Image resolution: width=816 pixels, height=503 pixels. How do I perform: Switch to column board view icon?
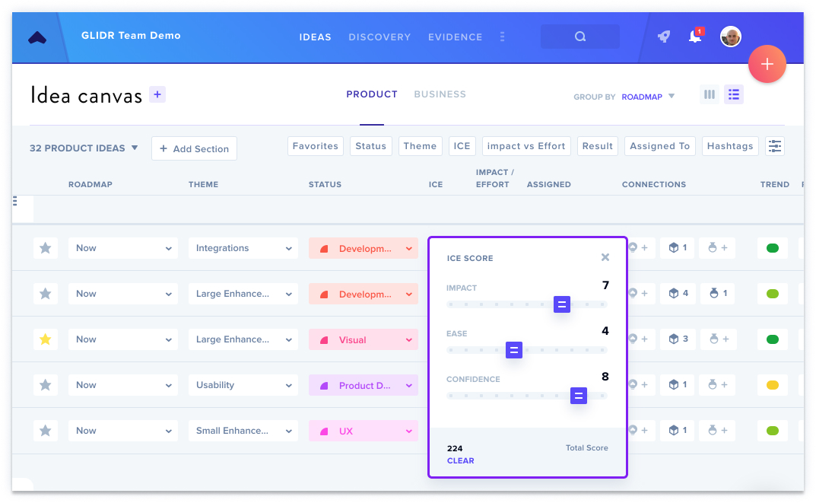[x=710, y=94]
